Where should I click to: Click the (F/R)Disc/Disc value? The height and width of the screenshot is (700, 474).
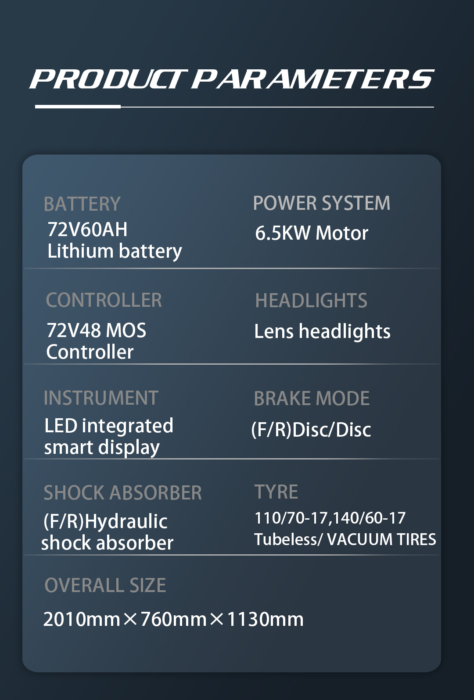(x=311, y=430)
